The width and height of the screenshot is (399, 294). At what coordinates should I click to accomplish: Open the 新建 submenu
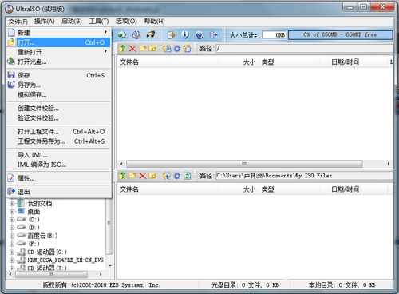(58, 33)
